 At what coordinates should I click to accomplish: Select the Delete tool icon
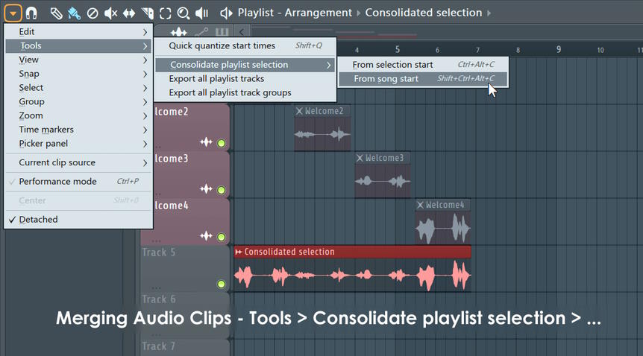tap(92, 13)
